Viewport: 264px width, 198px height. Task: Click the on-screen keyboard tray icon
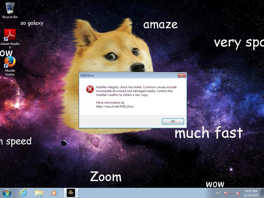pyautogui.click(x=218, y=193)
